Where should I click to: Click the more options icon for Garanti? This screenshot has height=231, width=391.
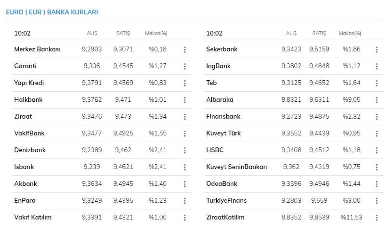(184, 66)
